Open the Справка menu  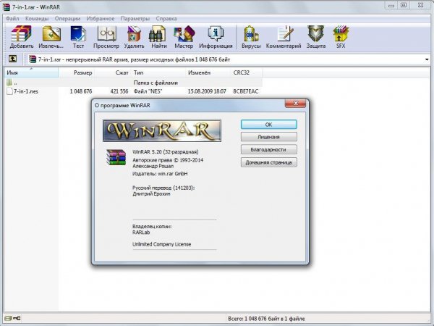pos(166,19)
